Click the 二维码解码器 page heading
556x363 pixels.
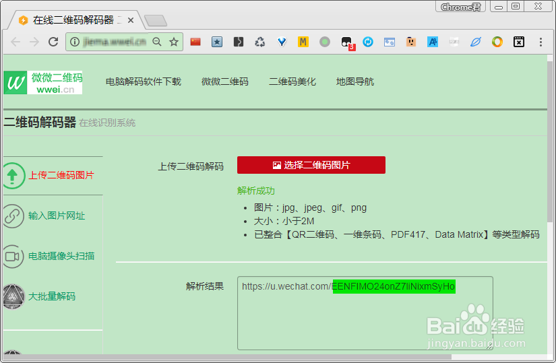click(40, 123)
